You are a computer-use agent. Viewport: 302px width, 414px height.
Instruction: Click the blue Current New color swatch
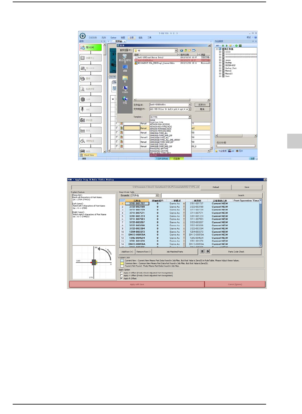coord(122,260)
